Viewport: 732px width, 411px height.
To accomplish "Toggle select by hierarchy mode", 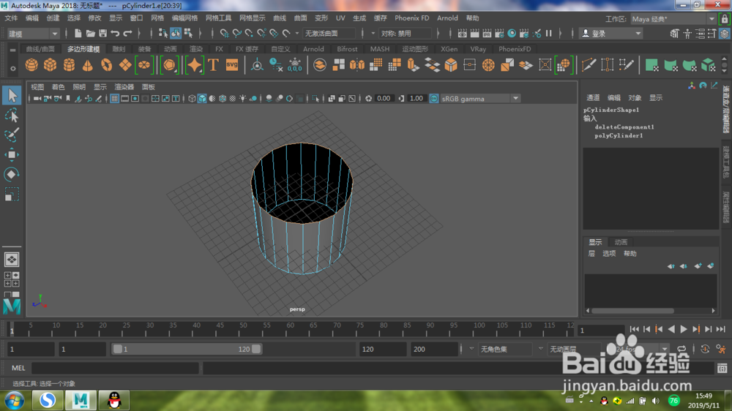I will click(x=163, y=33).
